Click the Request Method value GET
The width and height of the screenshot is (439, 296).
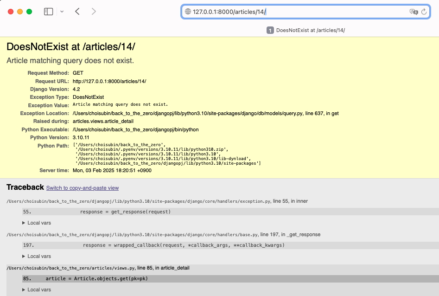coord(78,73)
